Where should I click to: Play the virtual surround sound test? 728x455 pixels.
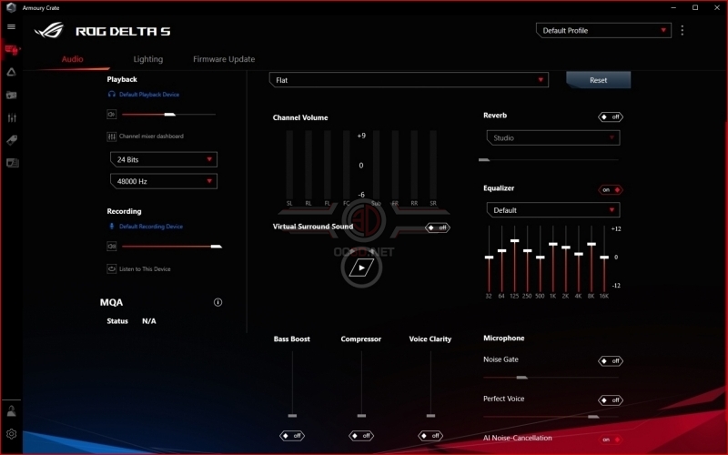click(361, 268)
